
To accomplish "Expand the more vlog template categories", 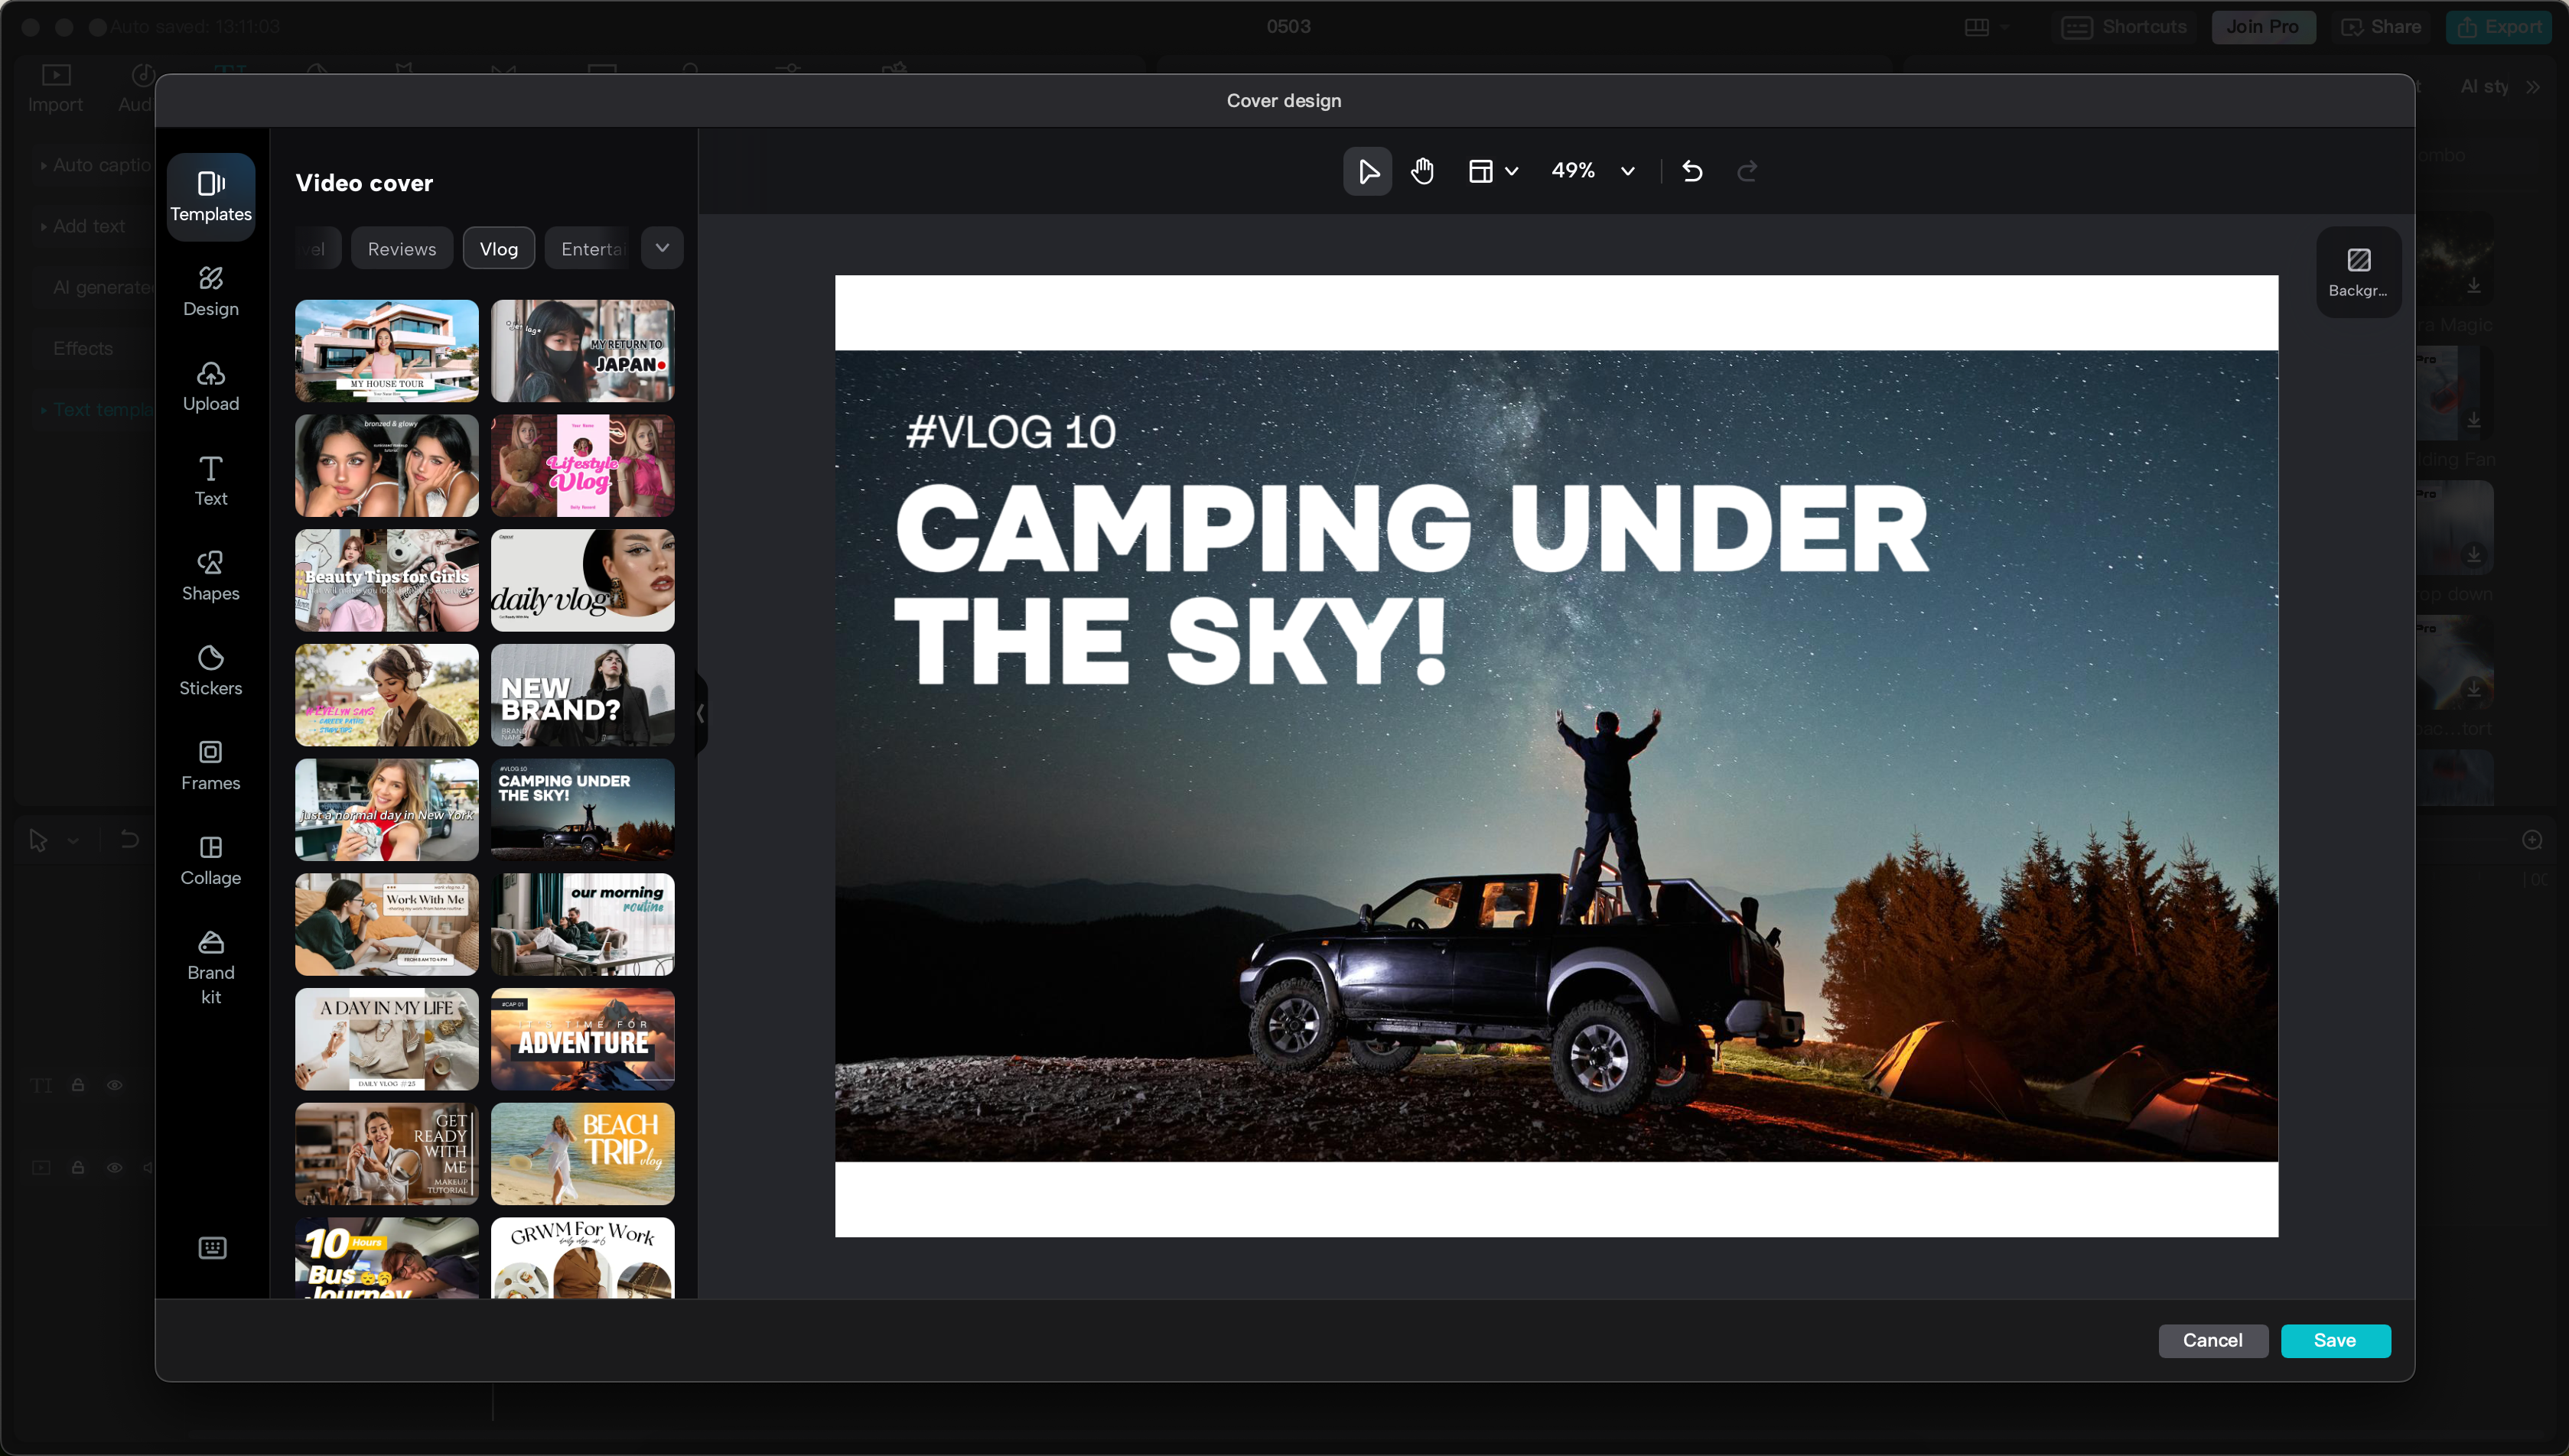I will [663, 249].
